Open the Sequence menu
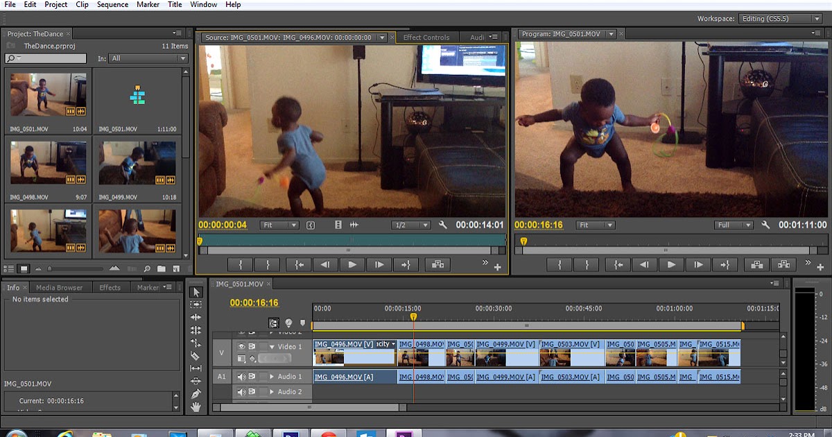Viewport: 832px width, 437px height. 112,4
